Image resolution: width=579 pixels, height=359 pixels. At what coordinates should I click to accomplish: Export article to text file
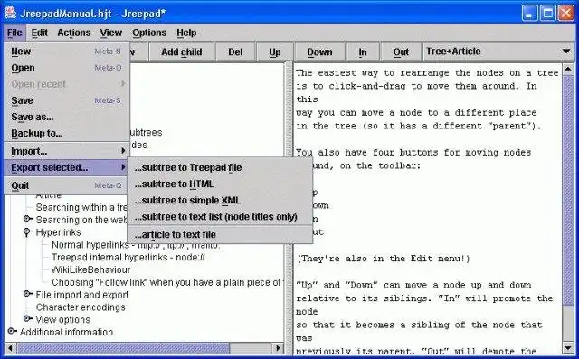pos(220,234)
